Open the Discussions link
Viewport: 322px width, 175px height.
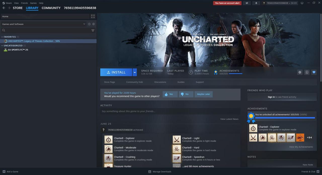(160, 82)
